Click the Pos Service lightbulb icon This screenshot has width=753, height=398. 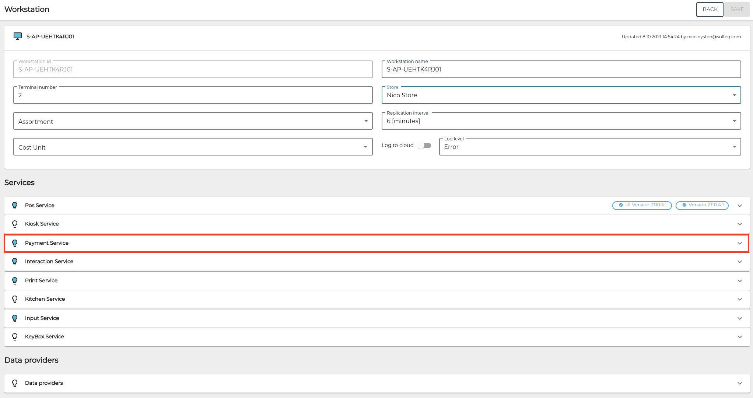coord(15,205)
